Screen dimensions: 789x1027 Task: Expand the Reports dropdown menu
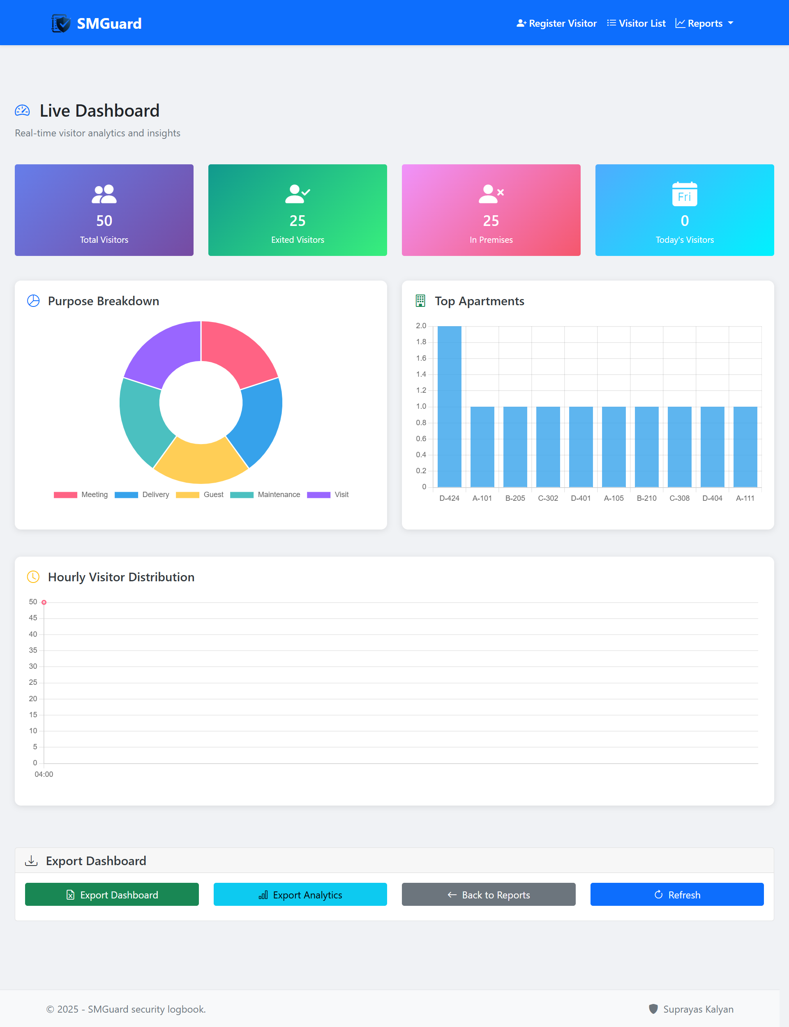[704, 23]
